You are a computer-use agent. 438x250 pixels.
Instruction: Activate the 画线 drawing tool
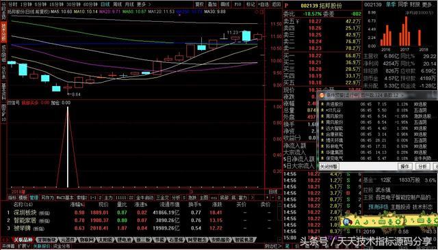tap(225, 5)
